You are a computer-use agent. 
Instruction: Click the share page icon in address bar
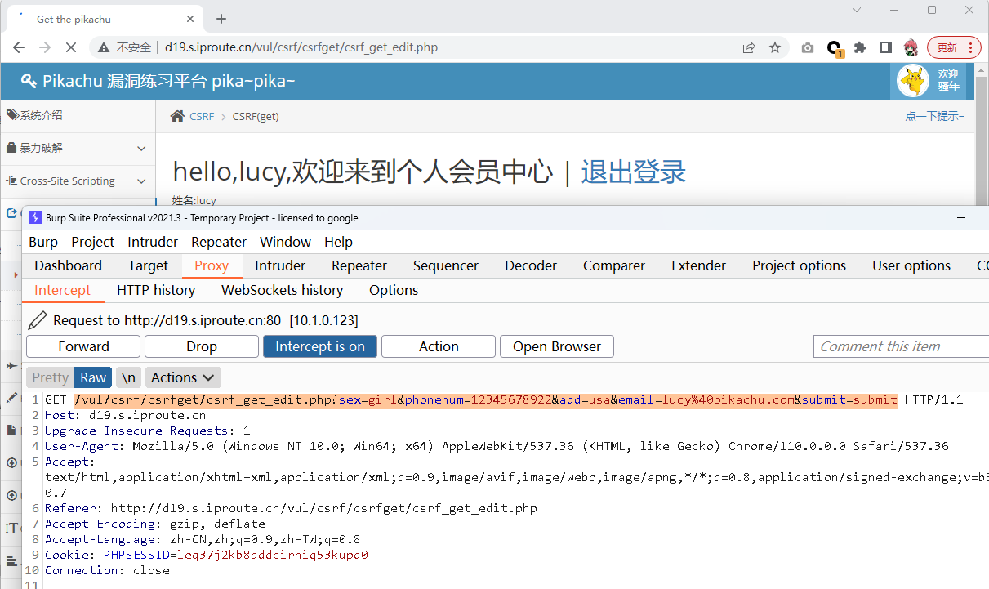(749, 47)
